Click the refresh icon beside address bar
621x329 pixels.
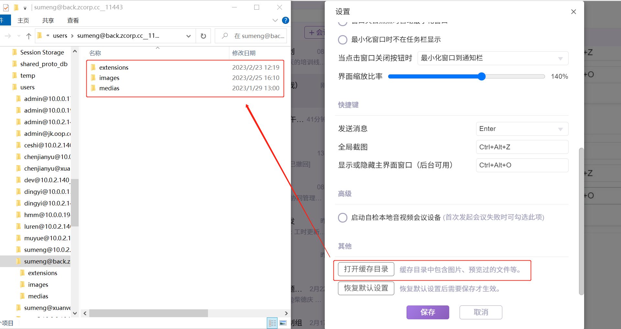[203, 36]
